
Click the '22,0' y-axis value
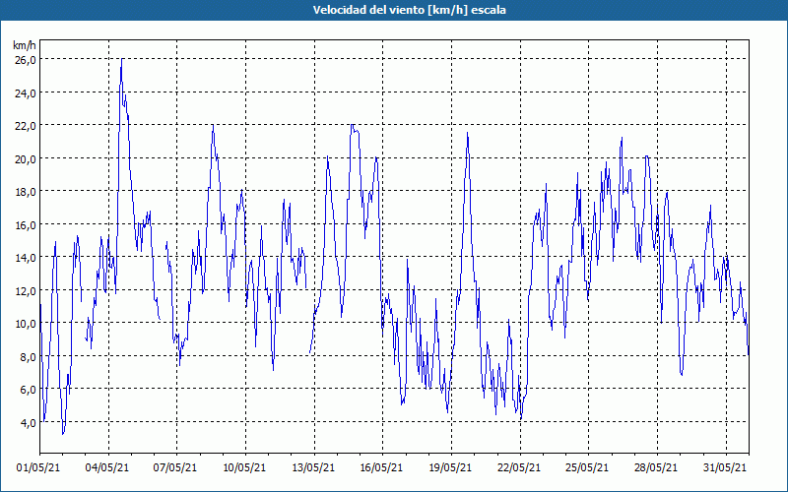[26, 126]
